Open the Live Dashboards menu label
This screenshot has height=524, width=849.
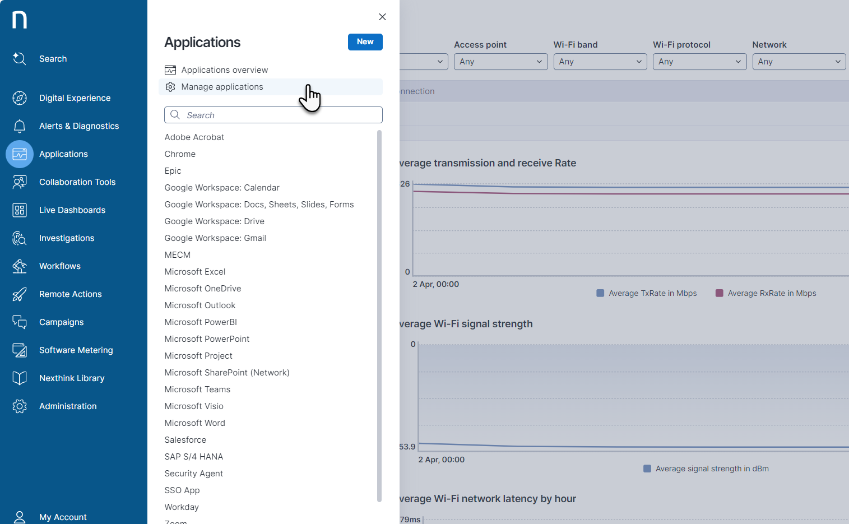tap(72, 210)
